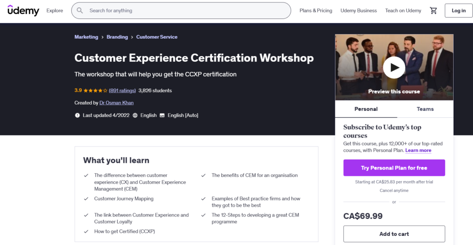Click the Log in button

(459, 11)
